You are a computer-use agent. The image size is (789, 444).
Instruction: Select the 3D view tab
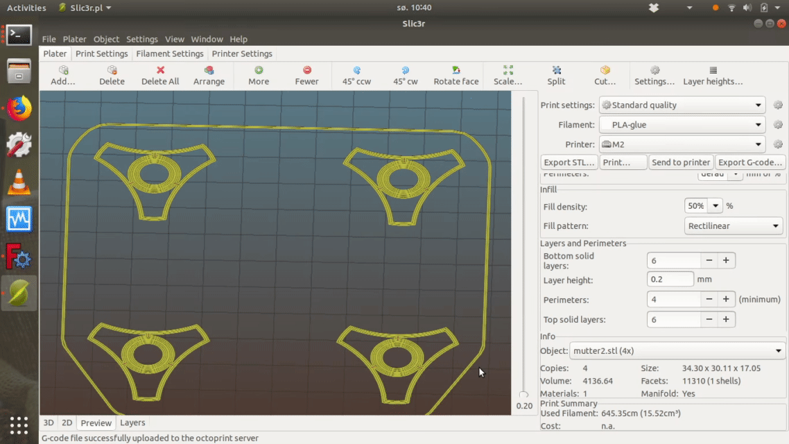click(49, 422)
